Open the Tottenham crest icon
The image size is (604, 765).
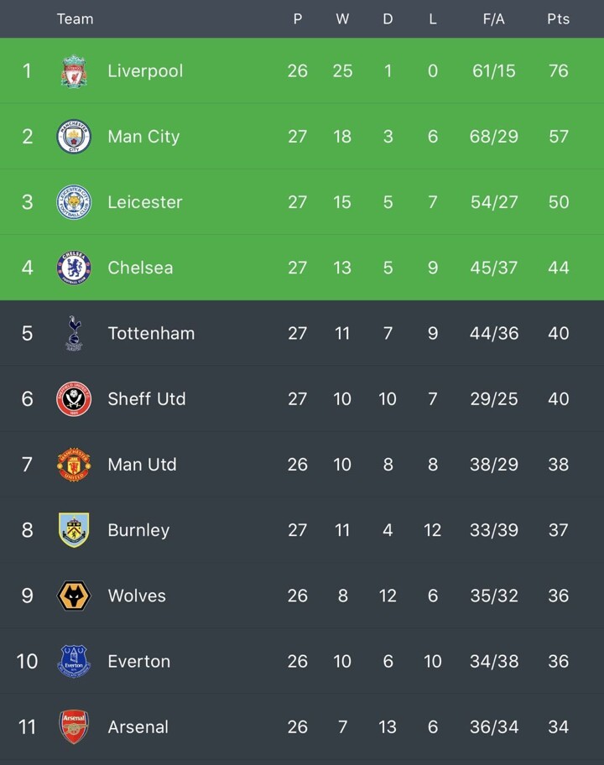pyautogui.click(x=74, y=333)
